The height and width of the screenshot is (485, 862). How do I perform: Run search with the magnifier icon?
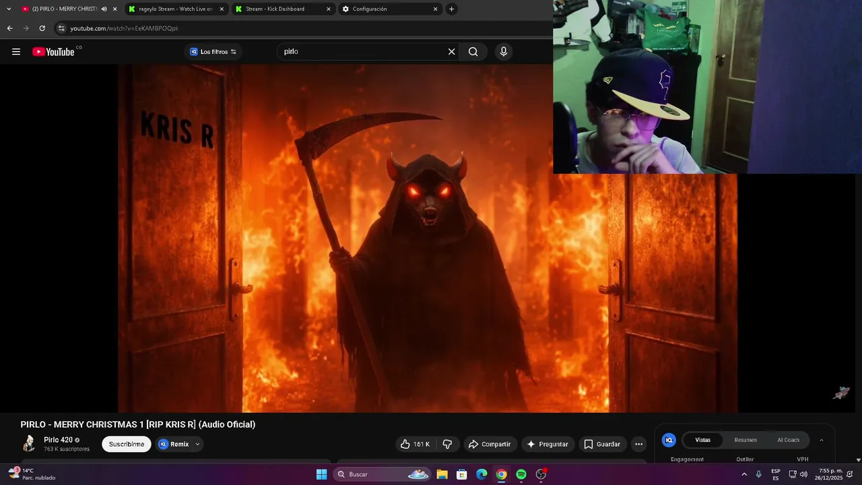click(473, 52)
